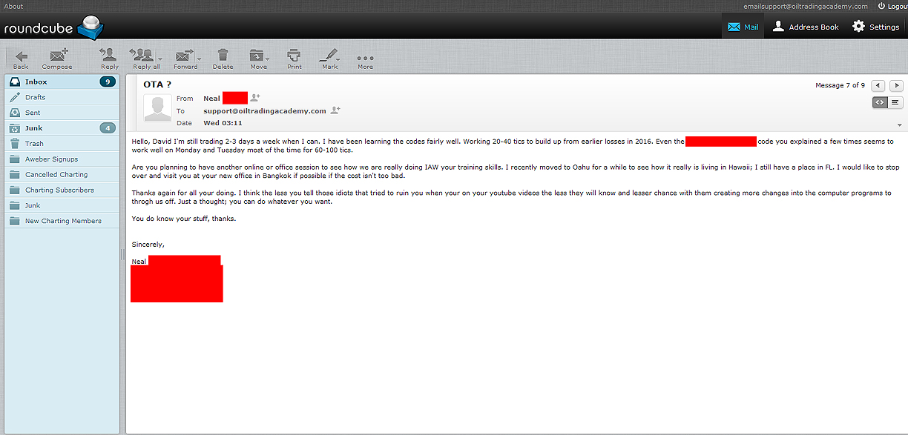Print this email message
This screenshot has height=435, width=908.
pos(295,59)
